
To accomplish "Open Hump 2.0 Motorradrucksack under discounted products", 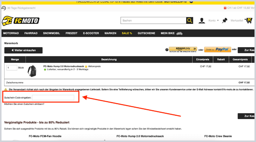I will click(x=140, y=136).
